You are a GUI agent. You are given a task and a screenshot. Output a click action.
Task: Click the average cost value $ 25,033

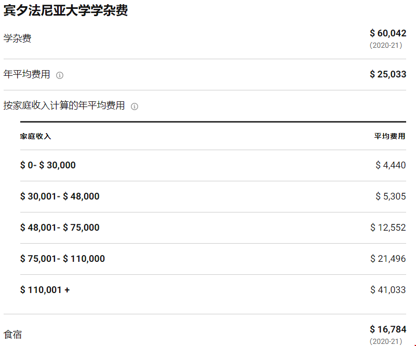388,74
